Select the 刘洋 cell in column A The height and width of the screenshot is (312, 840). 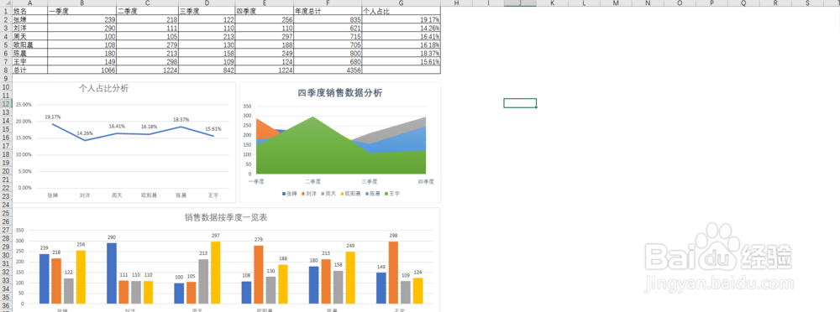coord(30,28)
